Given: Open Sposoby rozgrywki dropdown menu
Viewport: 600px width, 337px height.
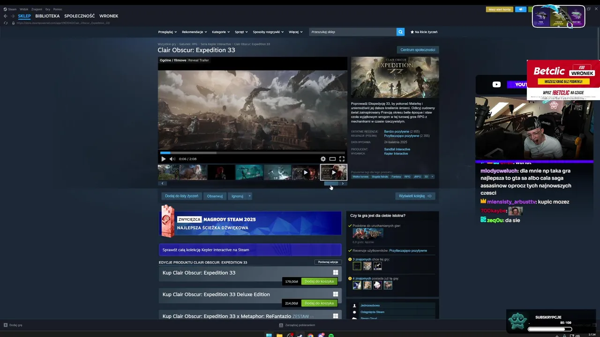Looking at the screenshot, I should [x=268, y=32].
